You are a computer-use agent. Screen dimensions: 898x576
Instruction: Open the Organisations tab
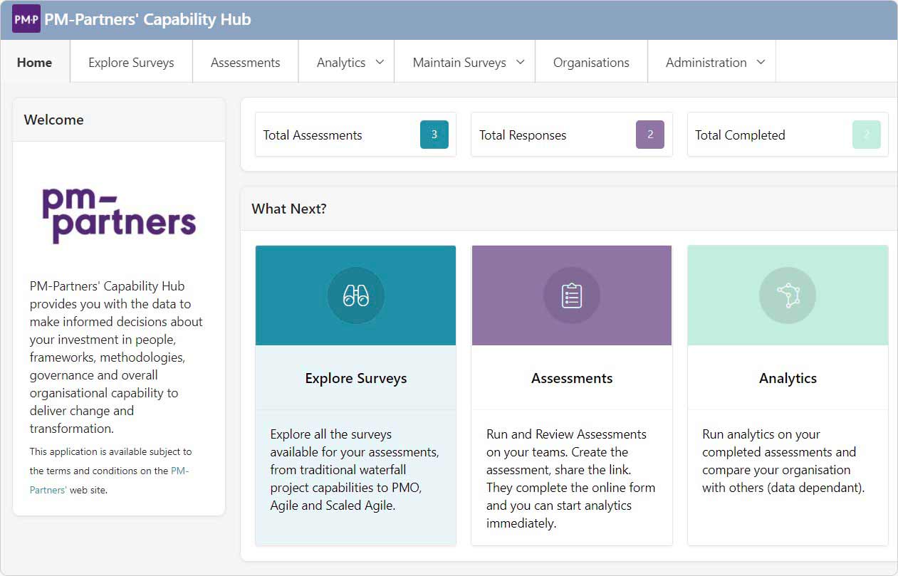(x=591, y=62)
